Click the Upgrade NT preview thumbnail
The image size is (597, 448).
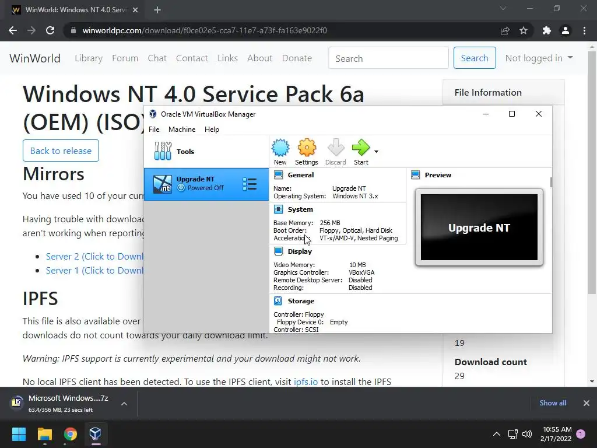pyautogui.click(x=479, y=227)
